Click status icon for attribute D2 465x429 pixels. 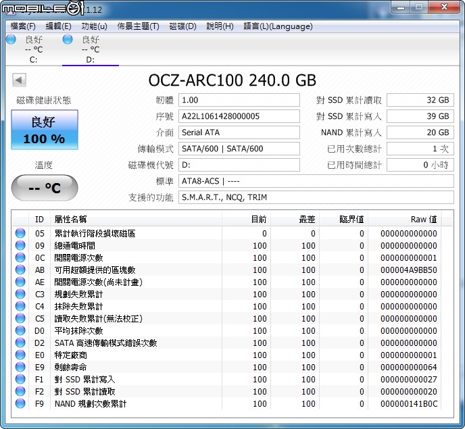click(x=20, y=343)
